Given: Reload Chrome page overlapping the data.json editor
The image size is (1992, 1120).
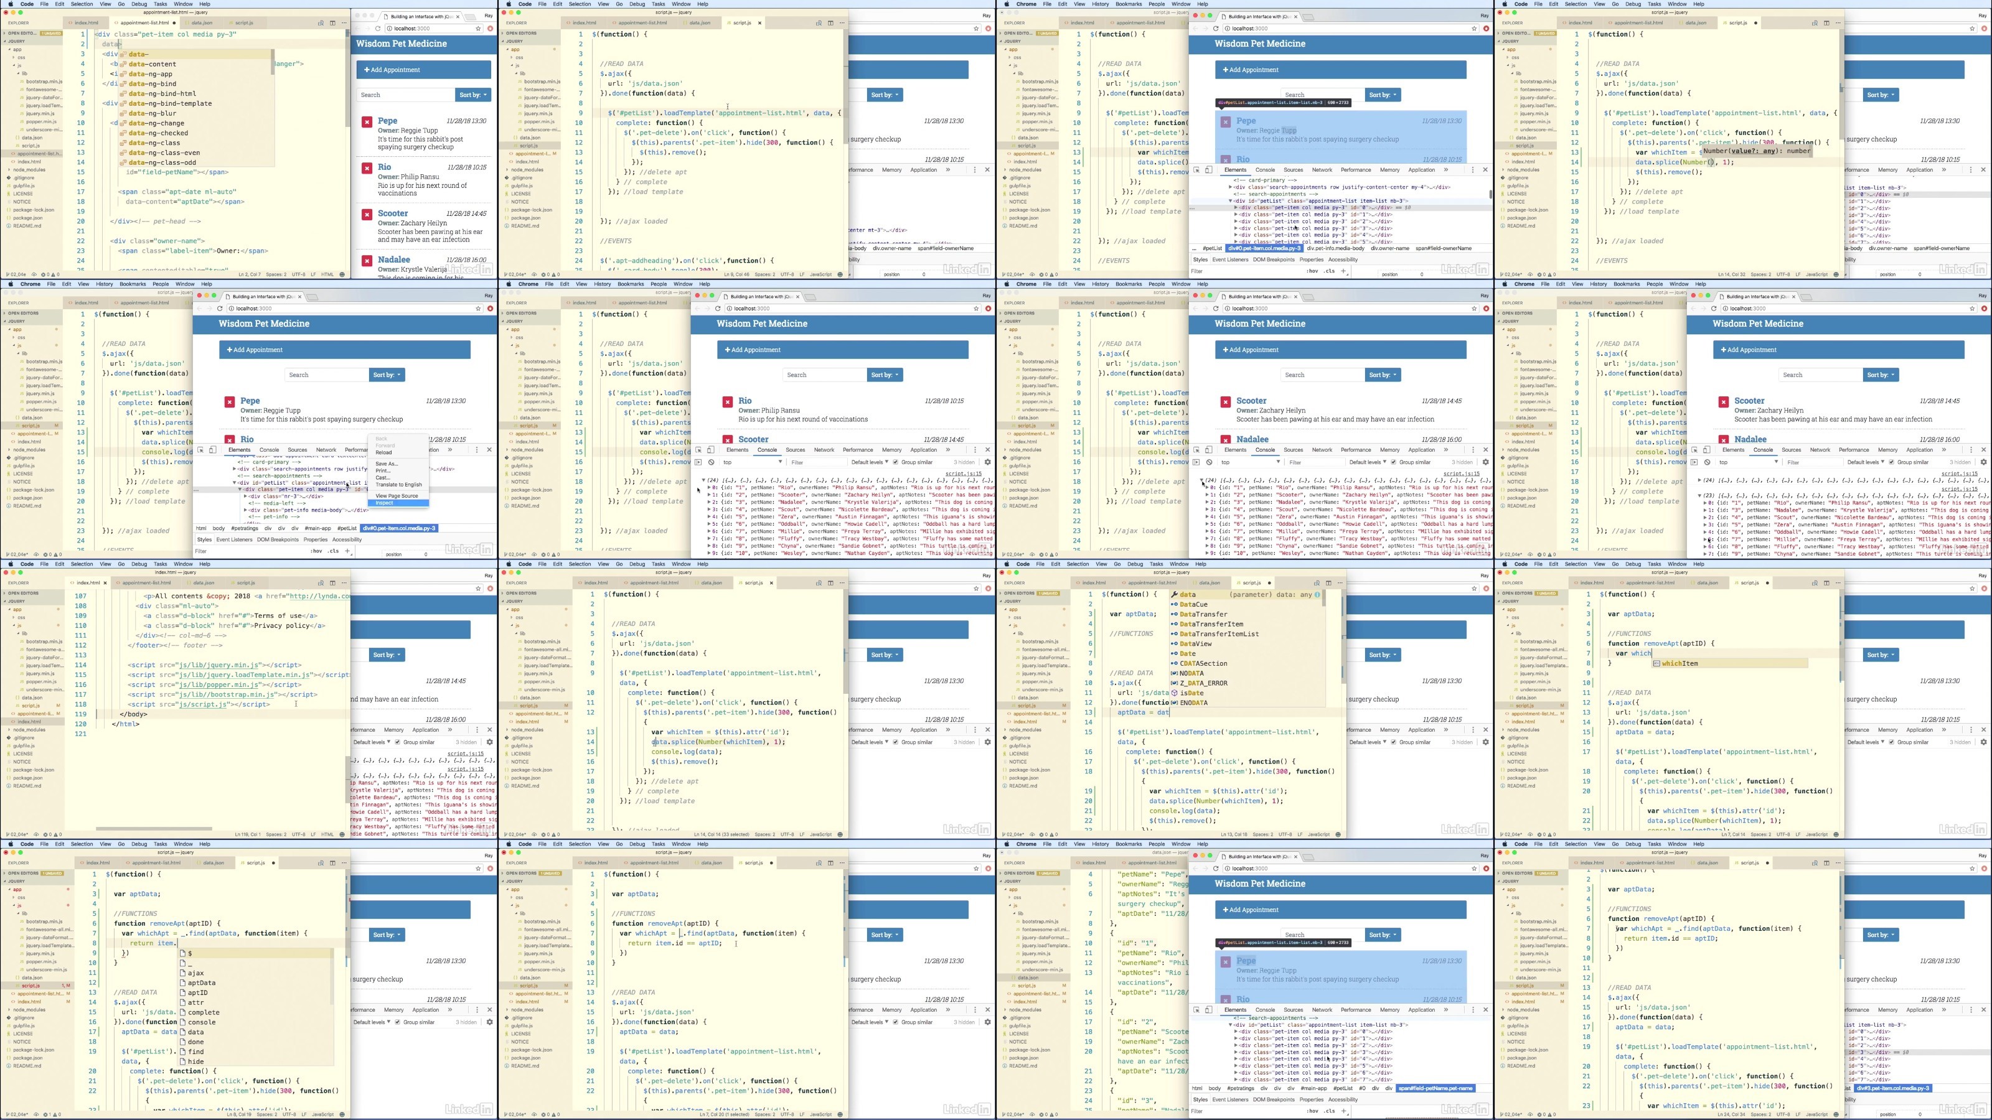Looking at the screenshot, I should coord(1216,869).
